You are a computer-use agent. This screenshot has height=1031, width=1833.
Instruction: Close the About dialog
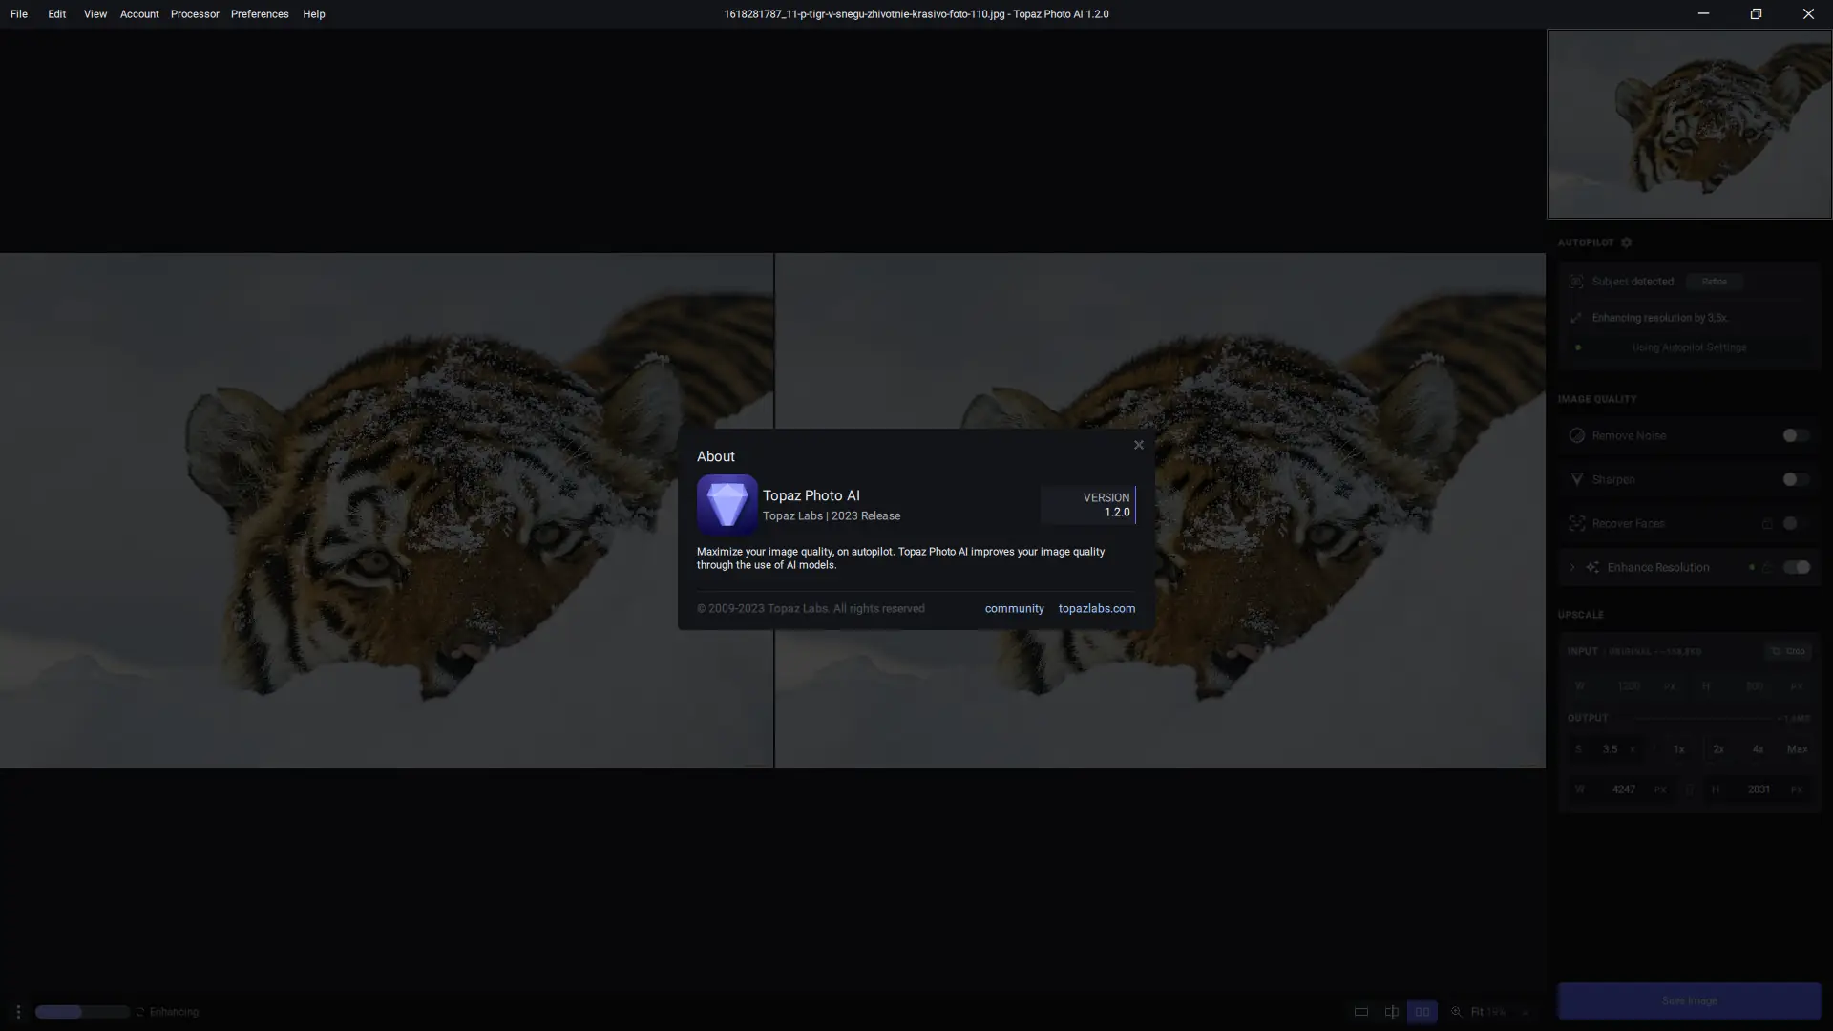coord(1138,445)
